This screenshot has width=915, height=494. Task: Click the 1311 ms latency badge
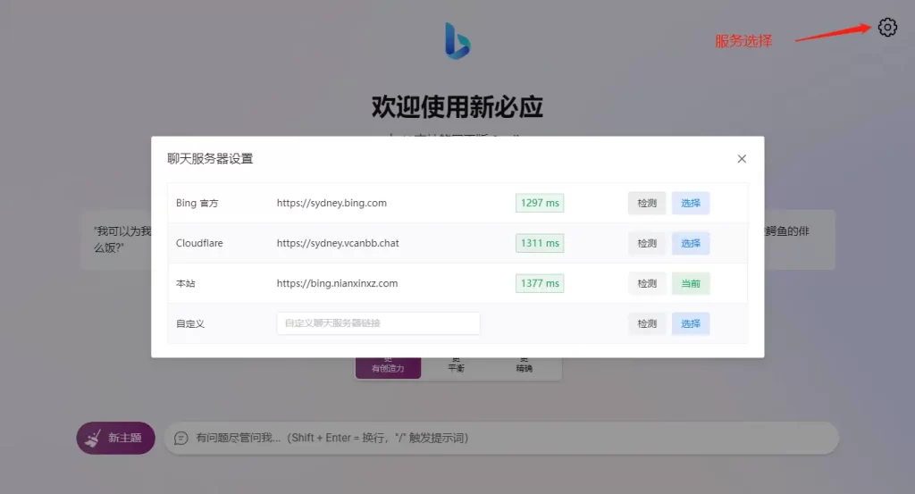[x=540, y=243]
